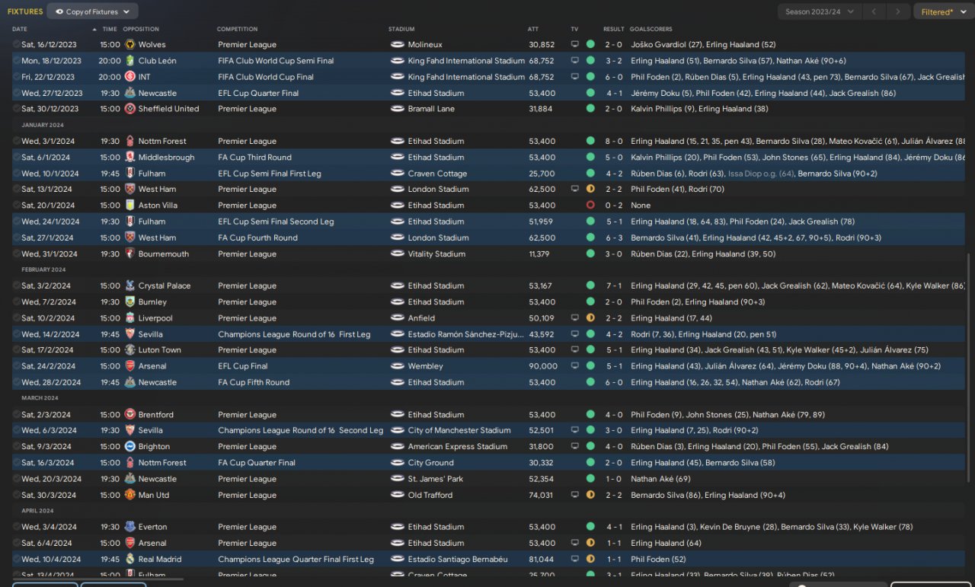Click the Brentford club badge
The width and height of the screenshot is (975, 587).
coord(129,415)
